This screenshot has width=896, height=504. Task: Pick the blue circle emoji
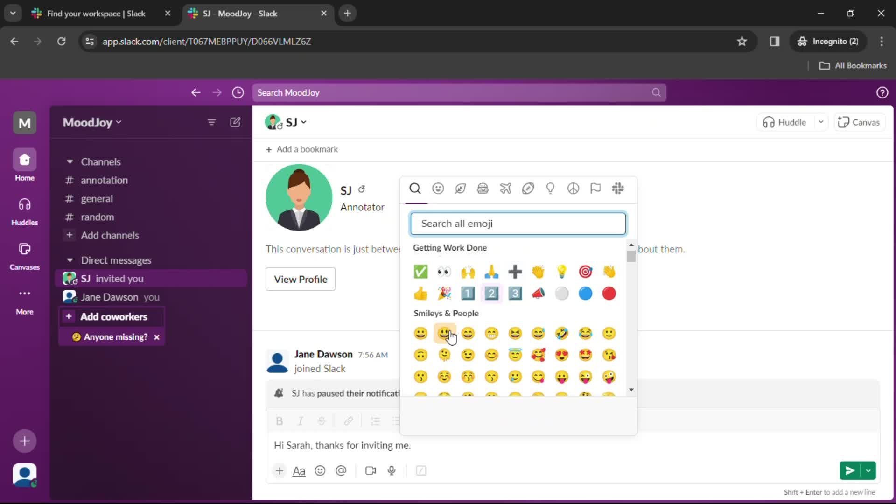tap(585, 294)
